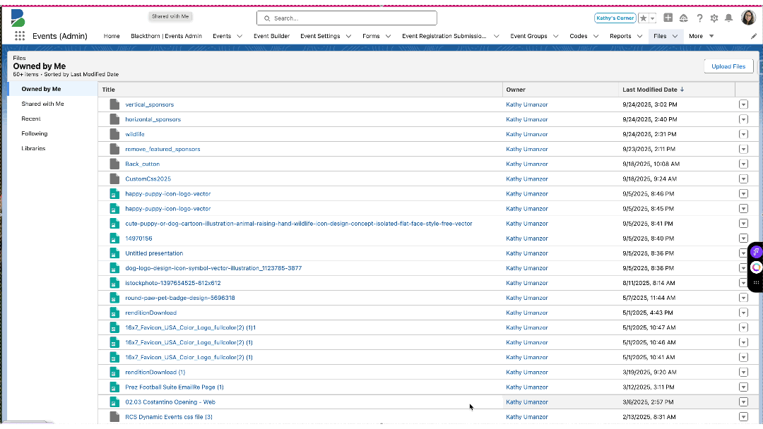Open the Help question mark icon
The height and width of the screenshot is (429, 763).
click(x=699, y=18)
